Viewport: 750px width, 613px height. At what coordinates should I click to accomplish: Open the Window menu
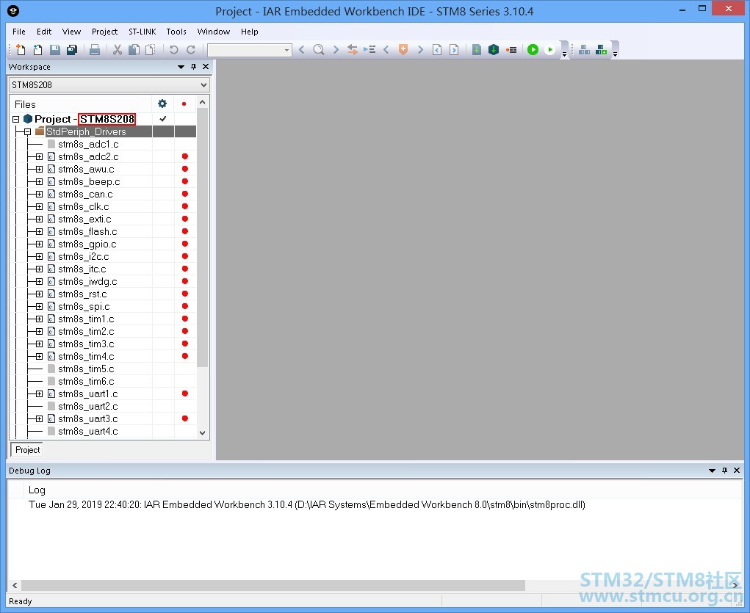213,32
